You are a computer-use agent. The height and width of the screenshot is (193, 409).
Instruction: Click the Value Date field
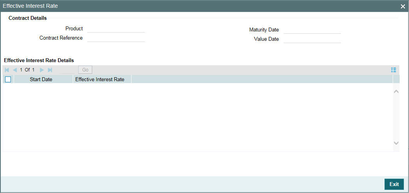[x=312, y=39]
